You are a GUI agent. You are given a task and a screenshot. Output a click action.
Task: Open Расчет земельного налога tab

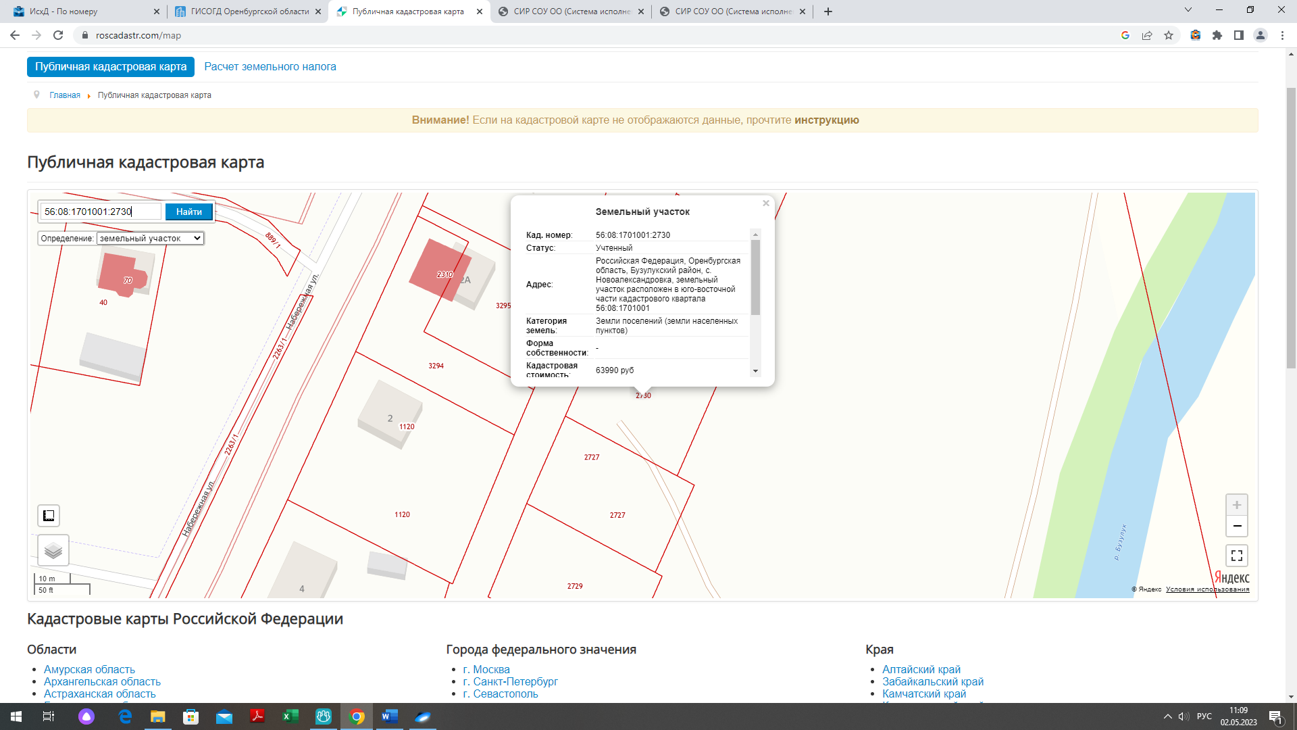pos(270,67)
